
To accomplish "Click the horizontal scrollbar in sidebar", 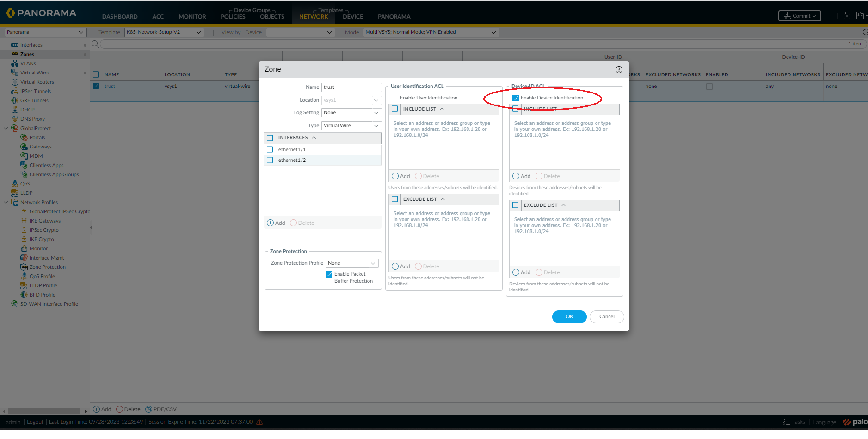I will pyautogui.click(x=44, y=411).
